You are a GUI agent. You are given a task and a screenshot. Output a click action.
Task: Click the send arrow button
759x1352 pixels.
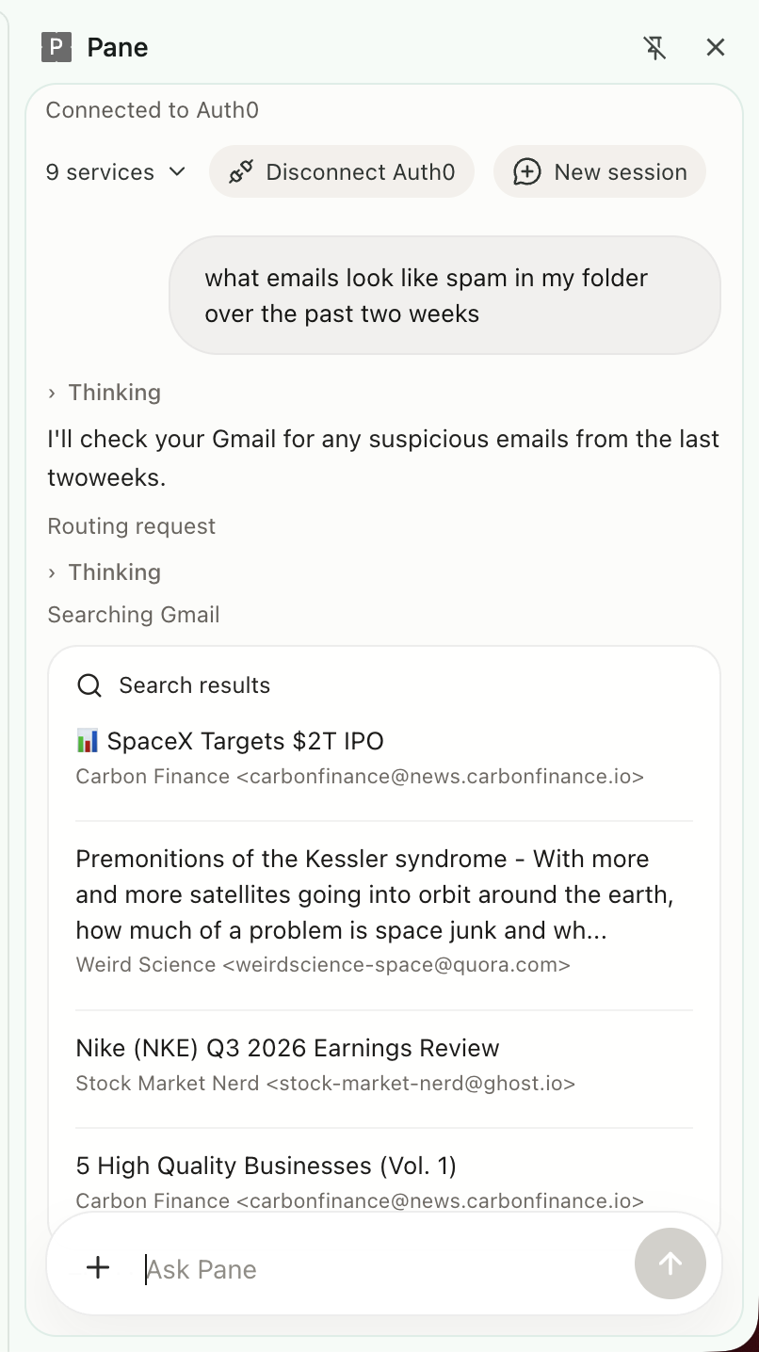click(670, 1263)
